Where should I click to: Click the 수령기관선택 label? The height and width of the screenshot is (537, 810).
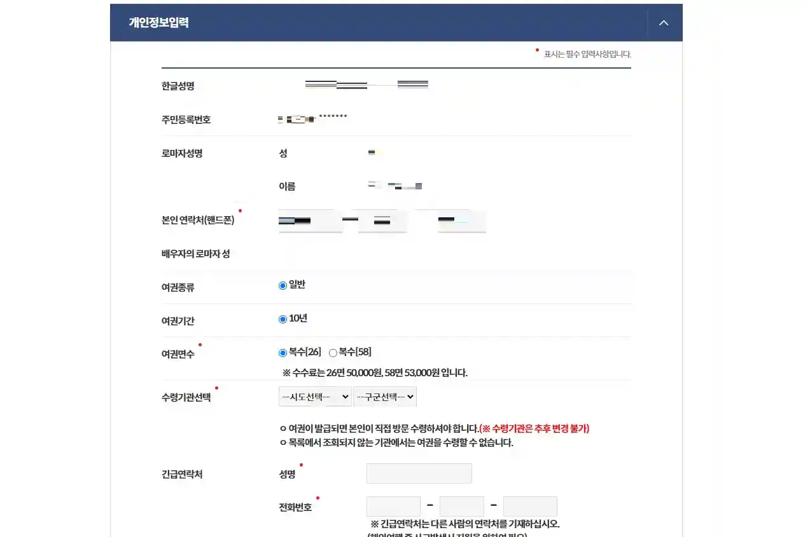pyautogui.click(x=186, y=398)
